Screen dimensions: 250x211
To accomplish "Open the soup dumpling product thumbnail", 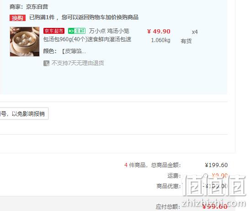I will [25, 42].
